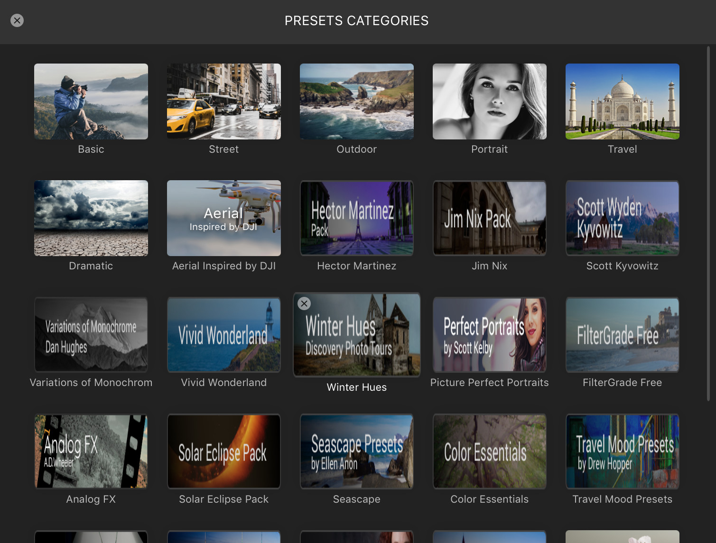
Task: Open the Basic presets category thumbnail
Action: (91, 101)
